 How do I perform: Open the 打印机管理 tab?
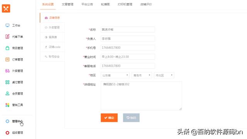pyautogui.click(x=125, y=4)
